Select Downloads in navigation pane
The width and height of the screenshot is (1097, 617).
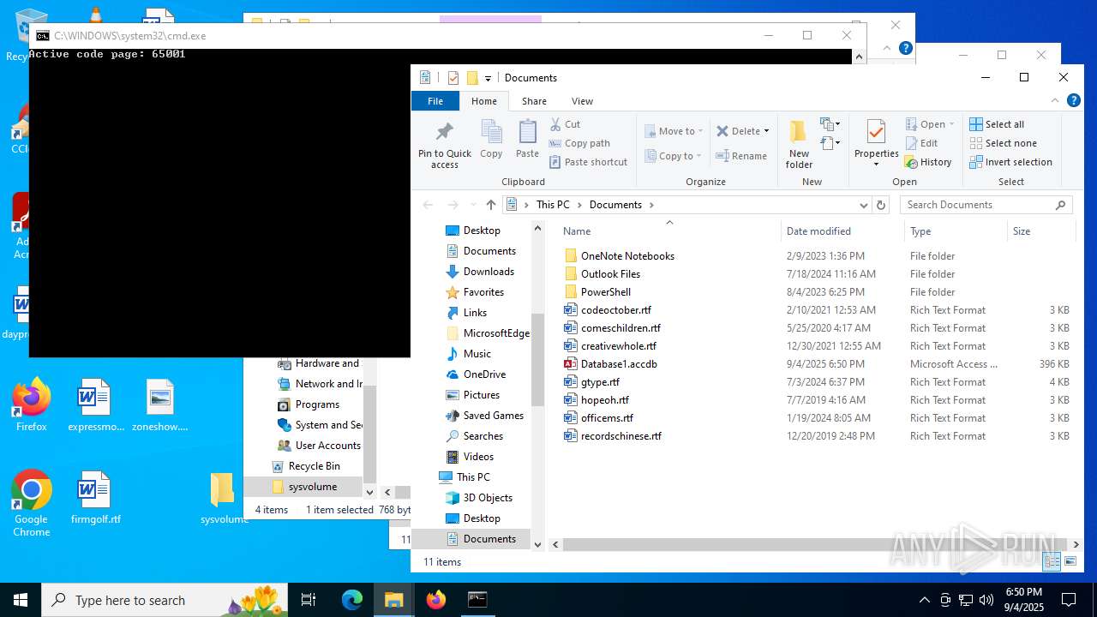coord(489,272)
